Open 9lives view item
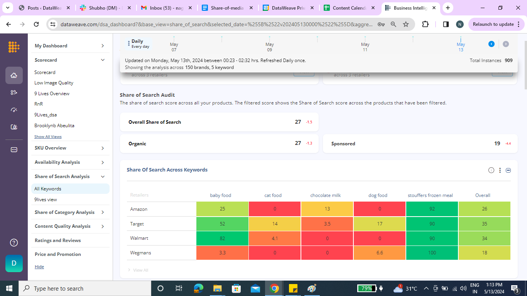The height and width of the screenshot is (296, 527). (46, 200)
